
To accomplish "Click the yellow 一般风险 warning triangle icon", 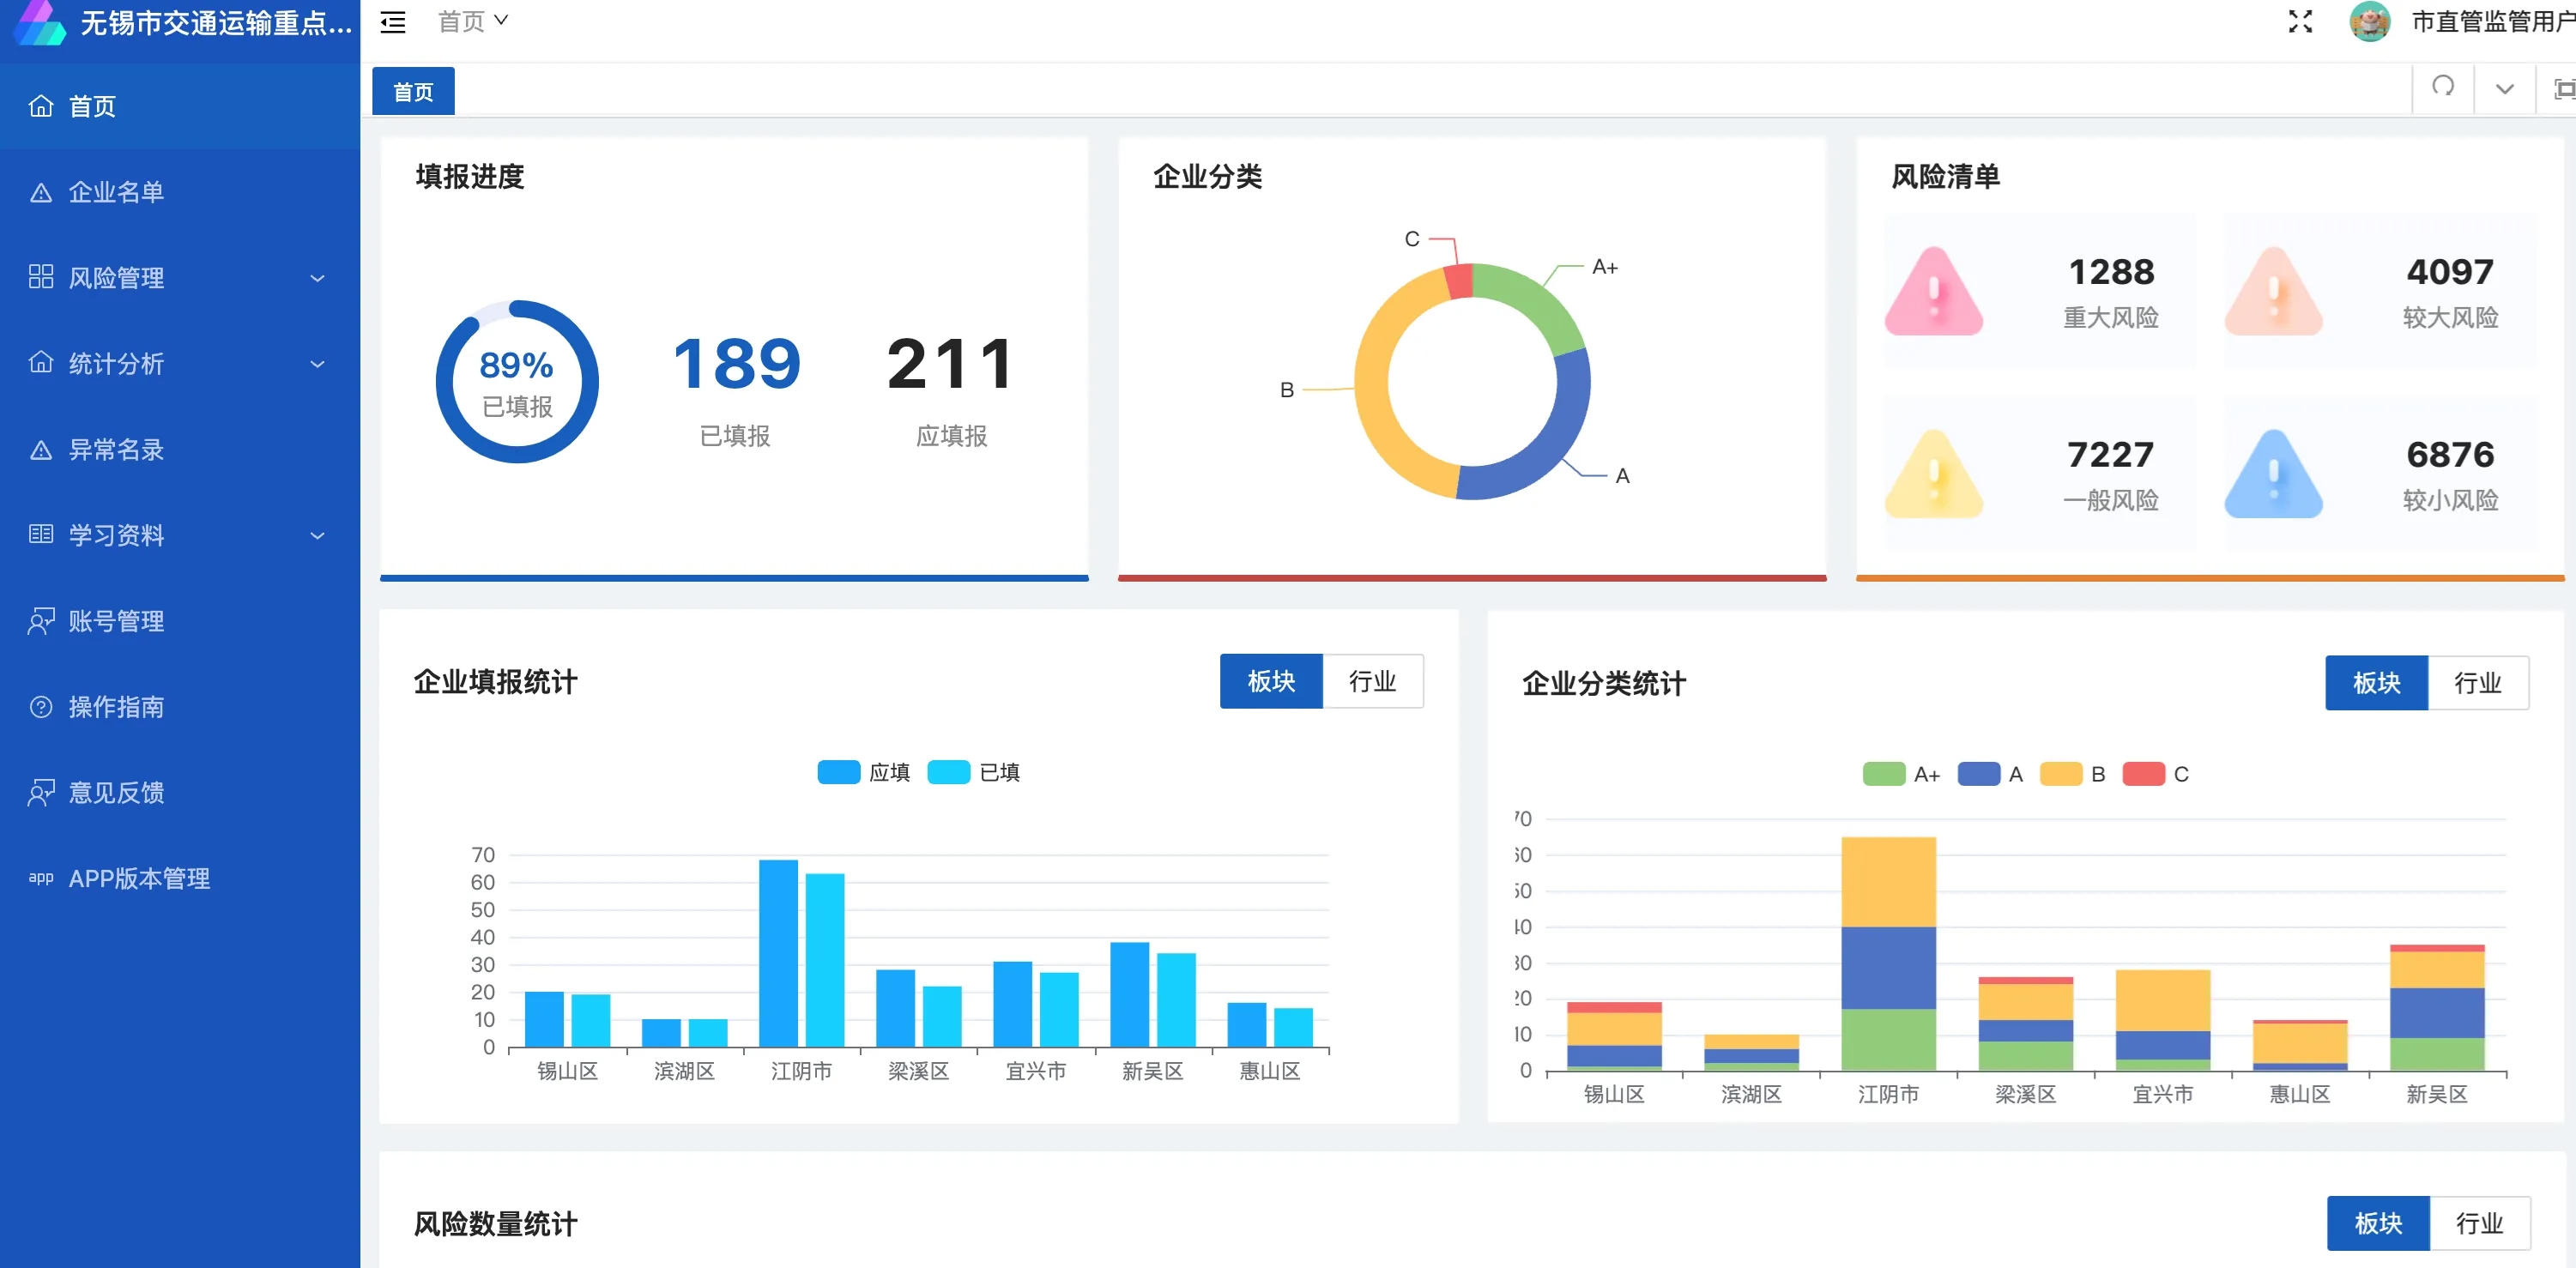I will click(x=1932, y=475).
